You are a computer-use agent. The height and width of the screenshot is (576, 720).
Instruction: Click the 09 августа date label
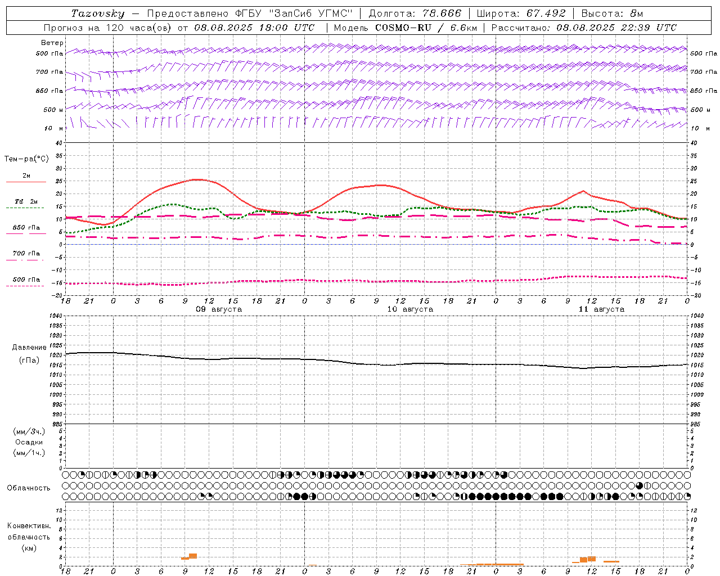point(218,309)
